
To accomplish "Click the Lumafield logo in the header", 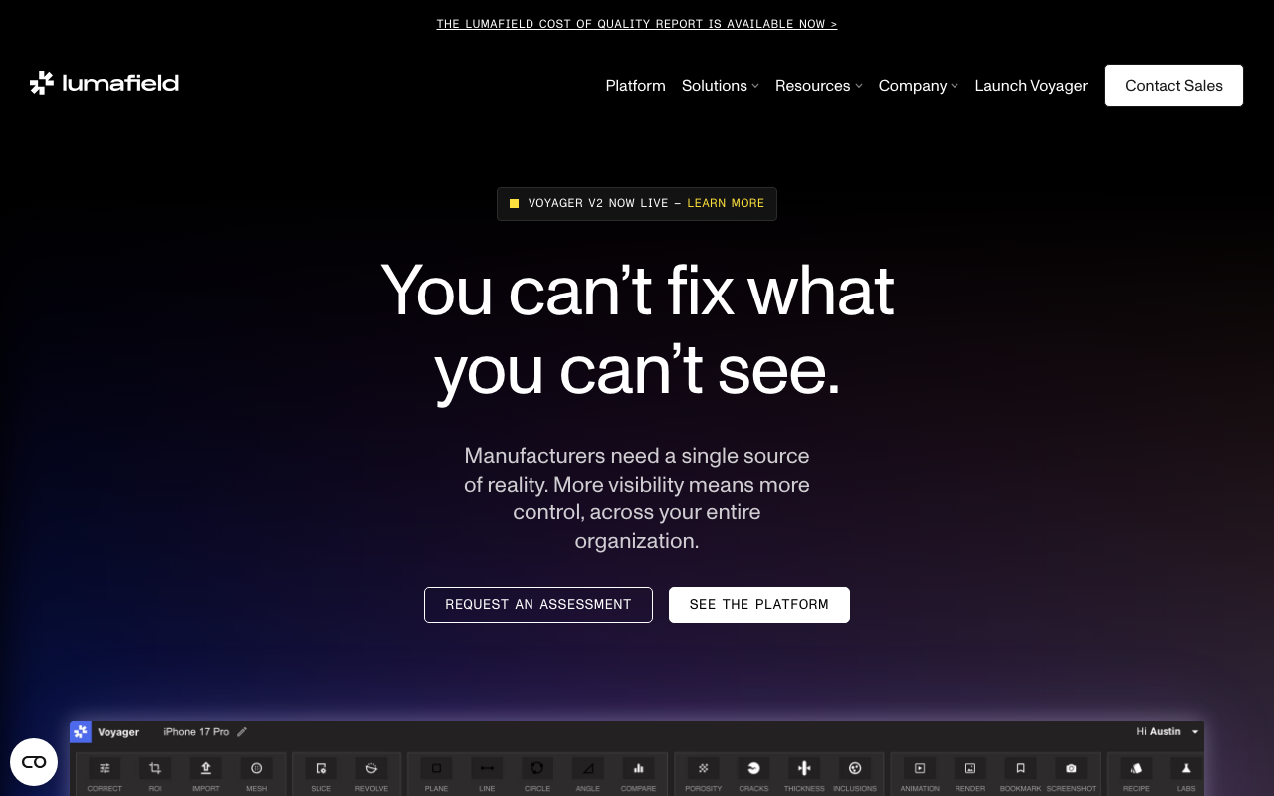I will [x=105, y=83].
